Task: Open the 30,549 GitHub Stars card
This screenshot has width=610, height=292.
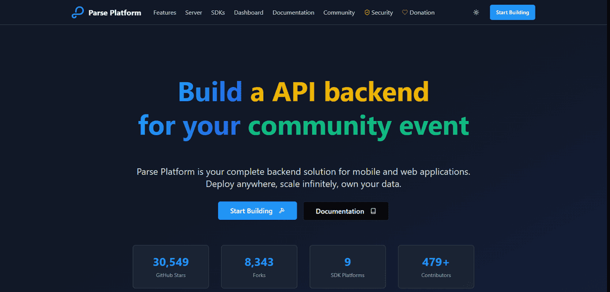Action: 171,267
